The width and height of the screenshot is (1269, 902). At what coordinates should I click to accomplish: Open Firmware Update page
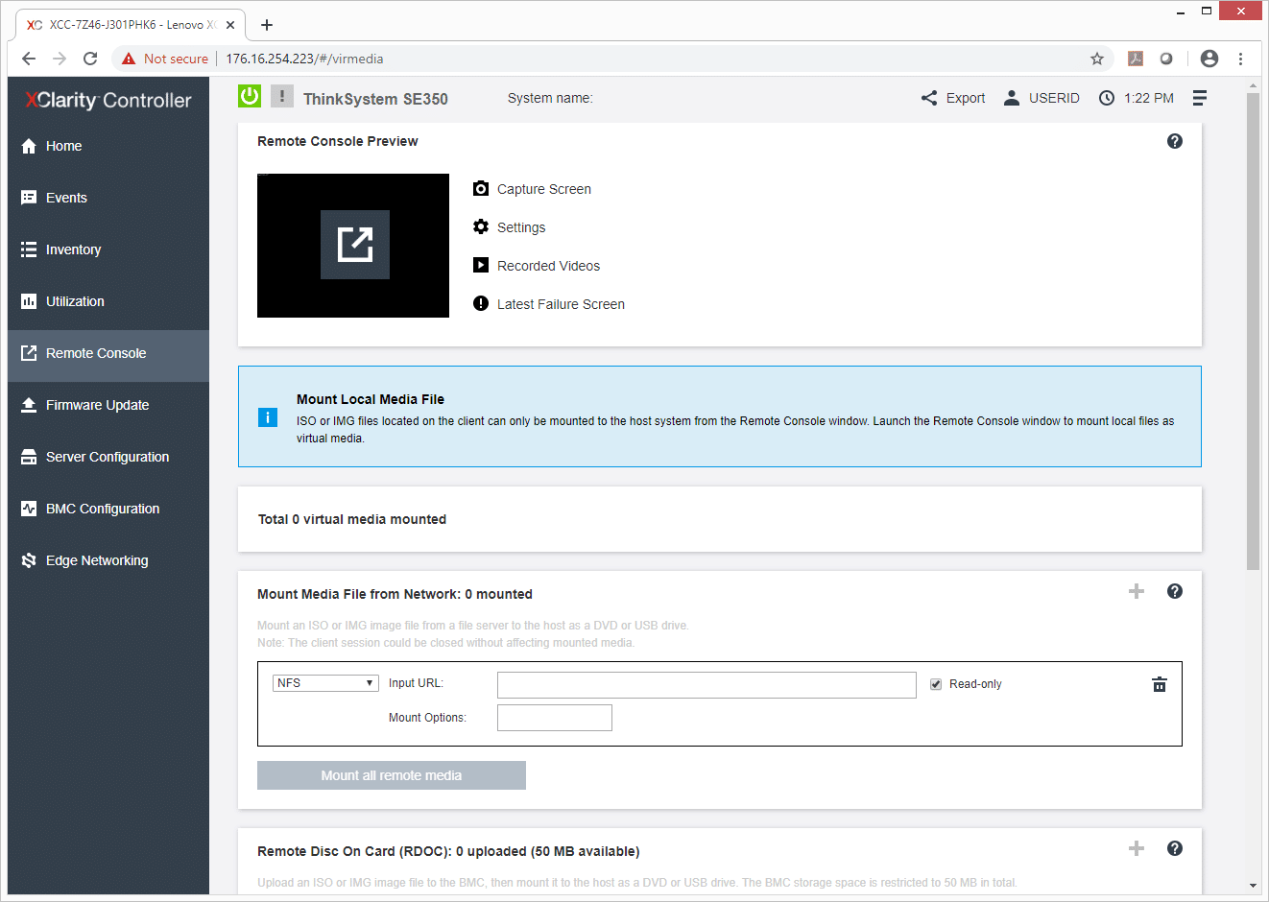[108, 405]
